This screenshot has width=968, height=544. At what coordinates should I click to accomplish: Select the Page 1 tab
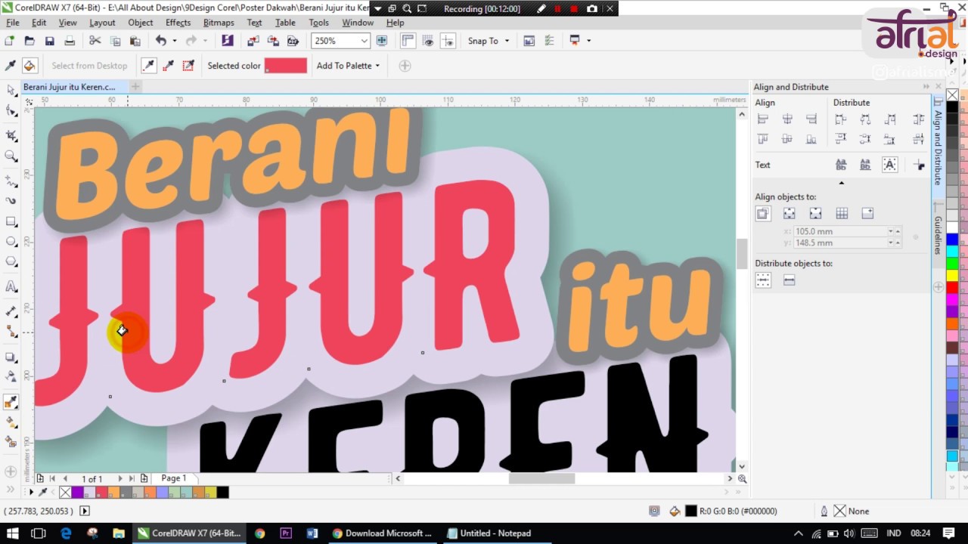coord(173,478)
